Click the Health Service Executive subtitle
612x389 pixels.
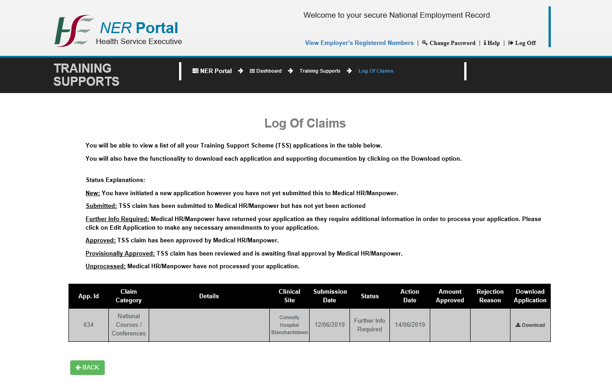[139, 42]
